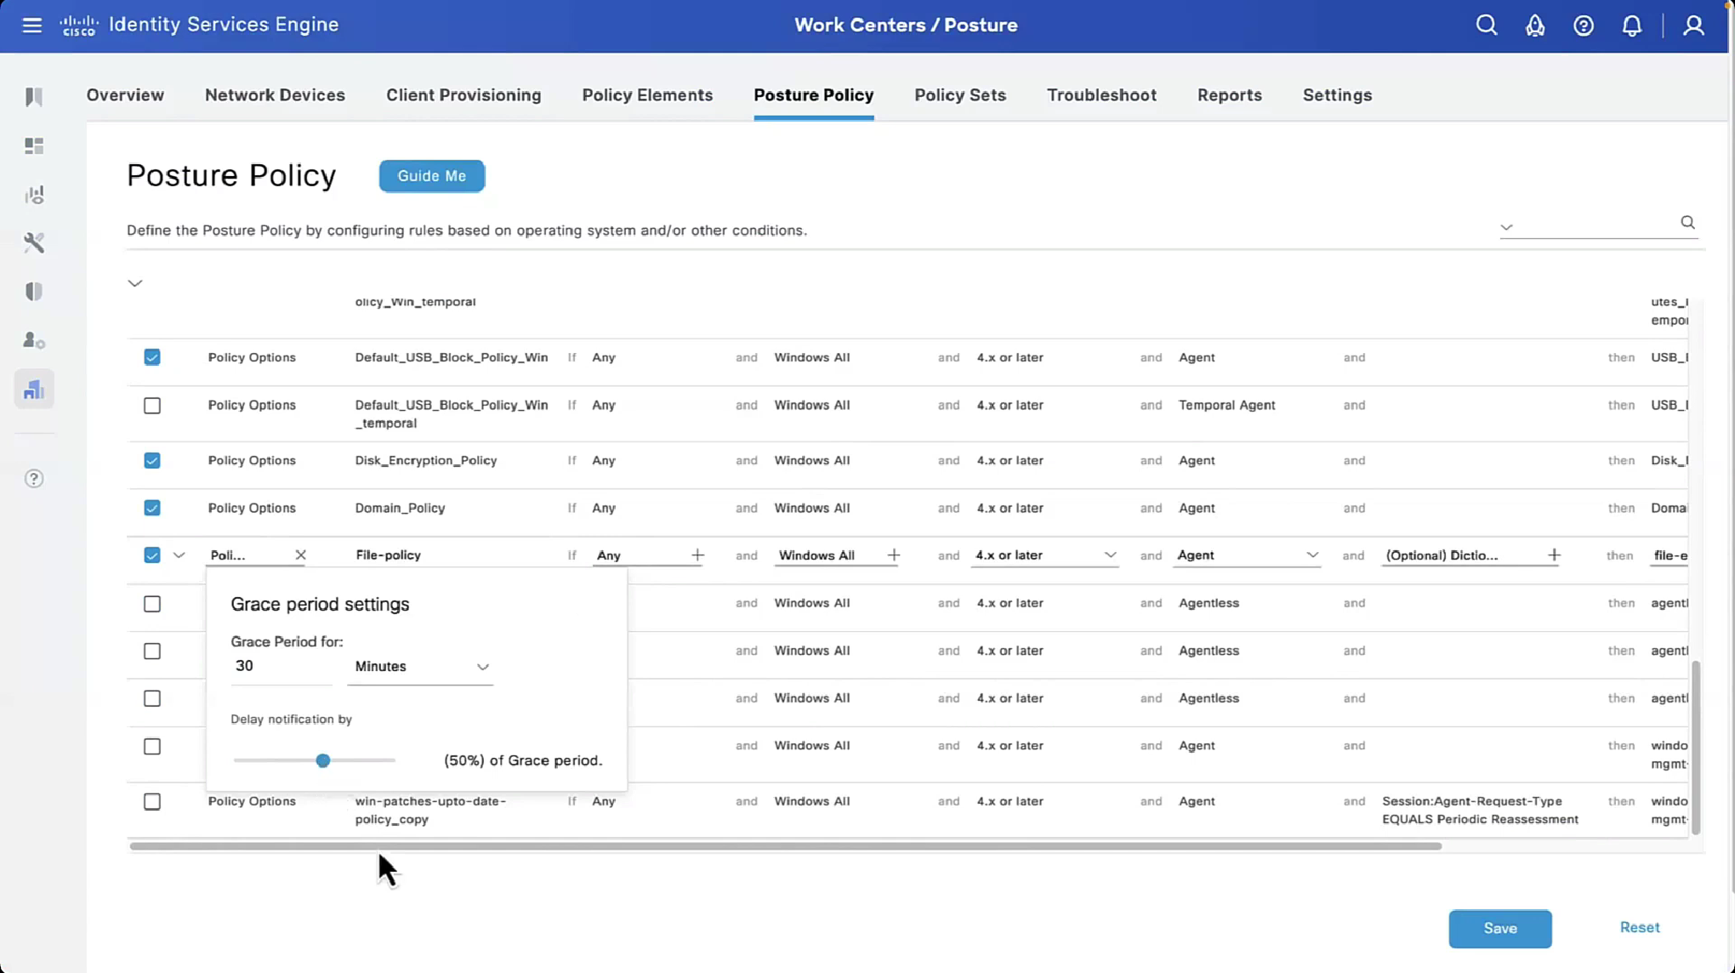This screenshot has height=973, width=1735.
Task: Uncheck the Disk_Encryption_Policy checkbox
Action: pyautogui.click(x=152, y=460)
